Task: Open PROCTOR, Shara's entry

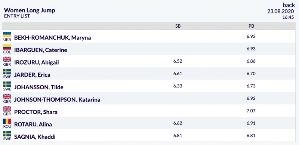Action: coord(36,112)
